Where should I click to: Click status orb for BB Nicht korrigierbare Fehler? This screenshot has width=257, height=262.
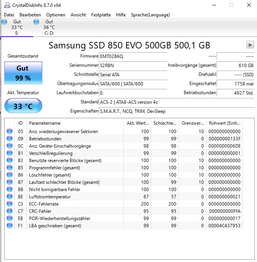click(10, 189)
